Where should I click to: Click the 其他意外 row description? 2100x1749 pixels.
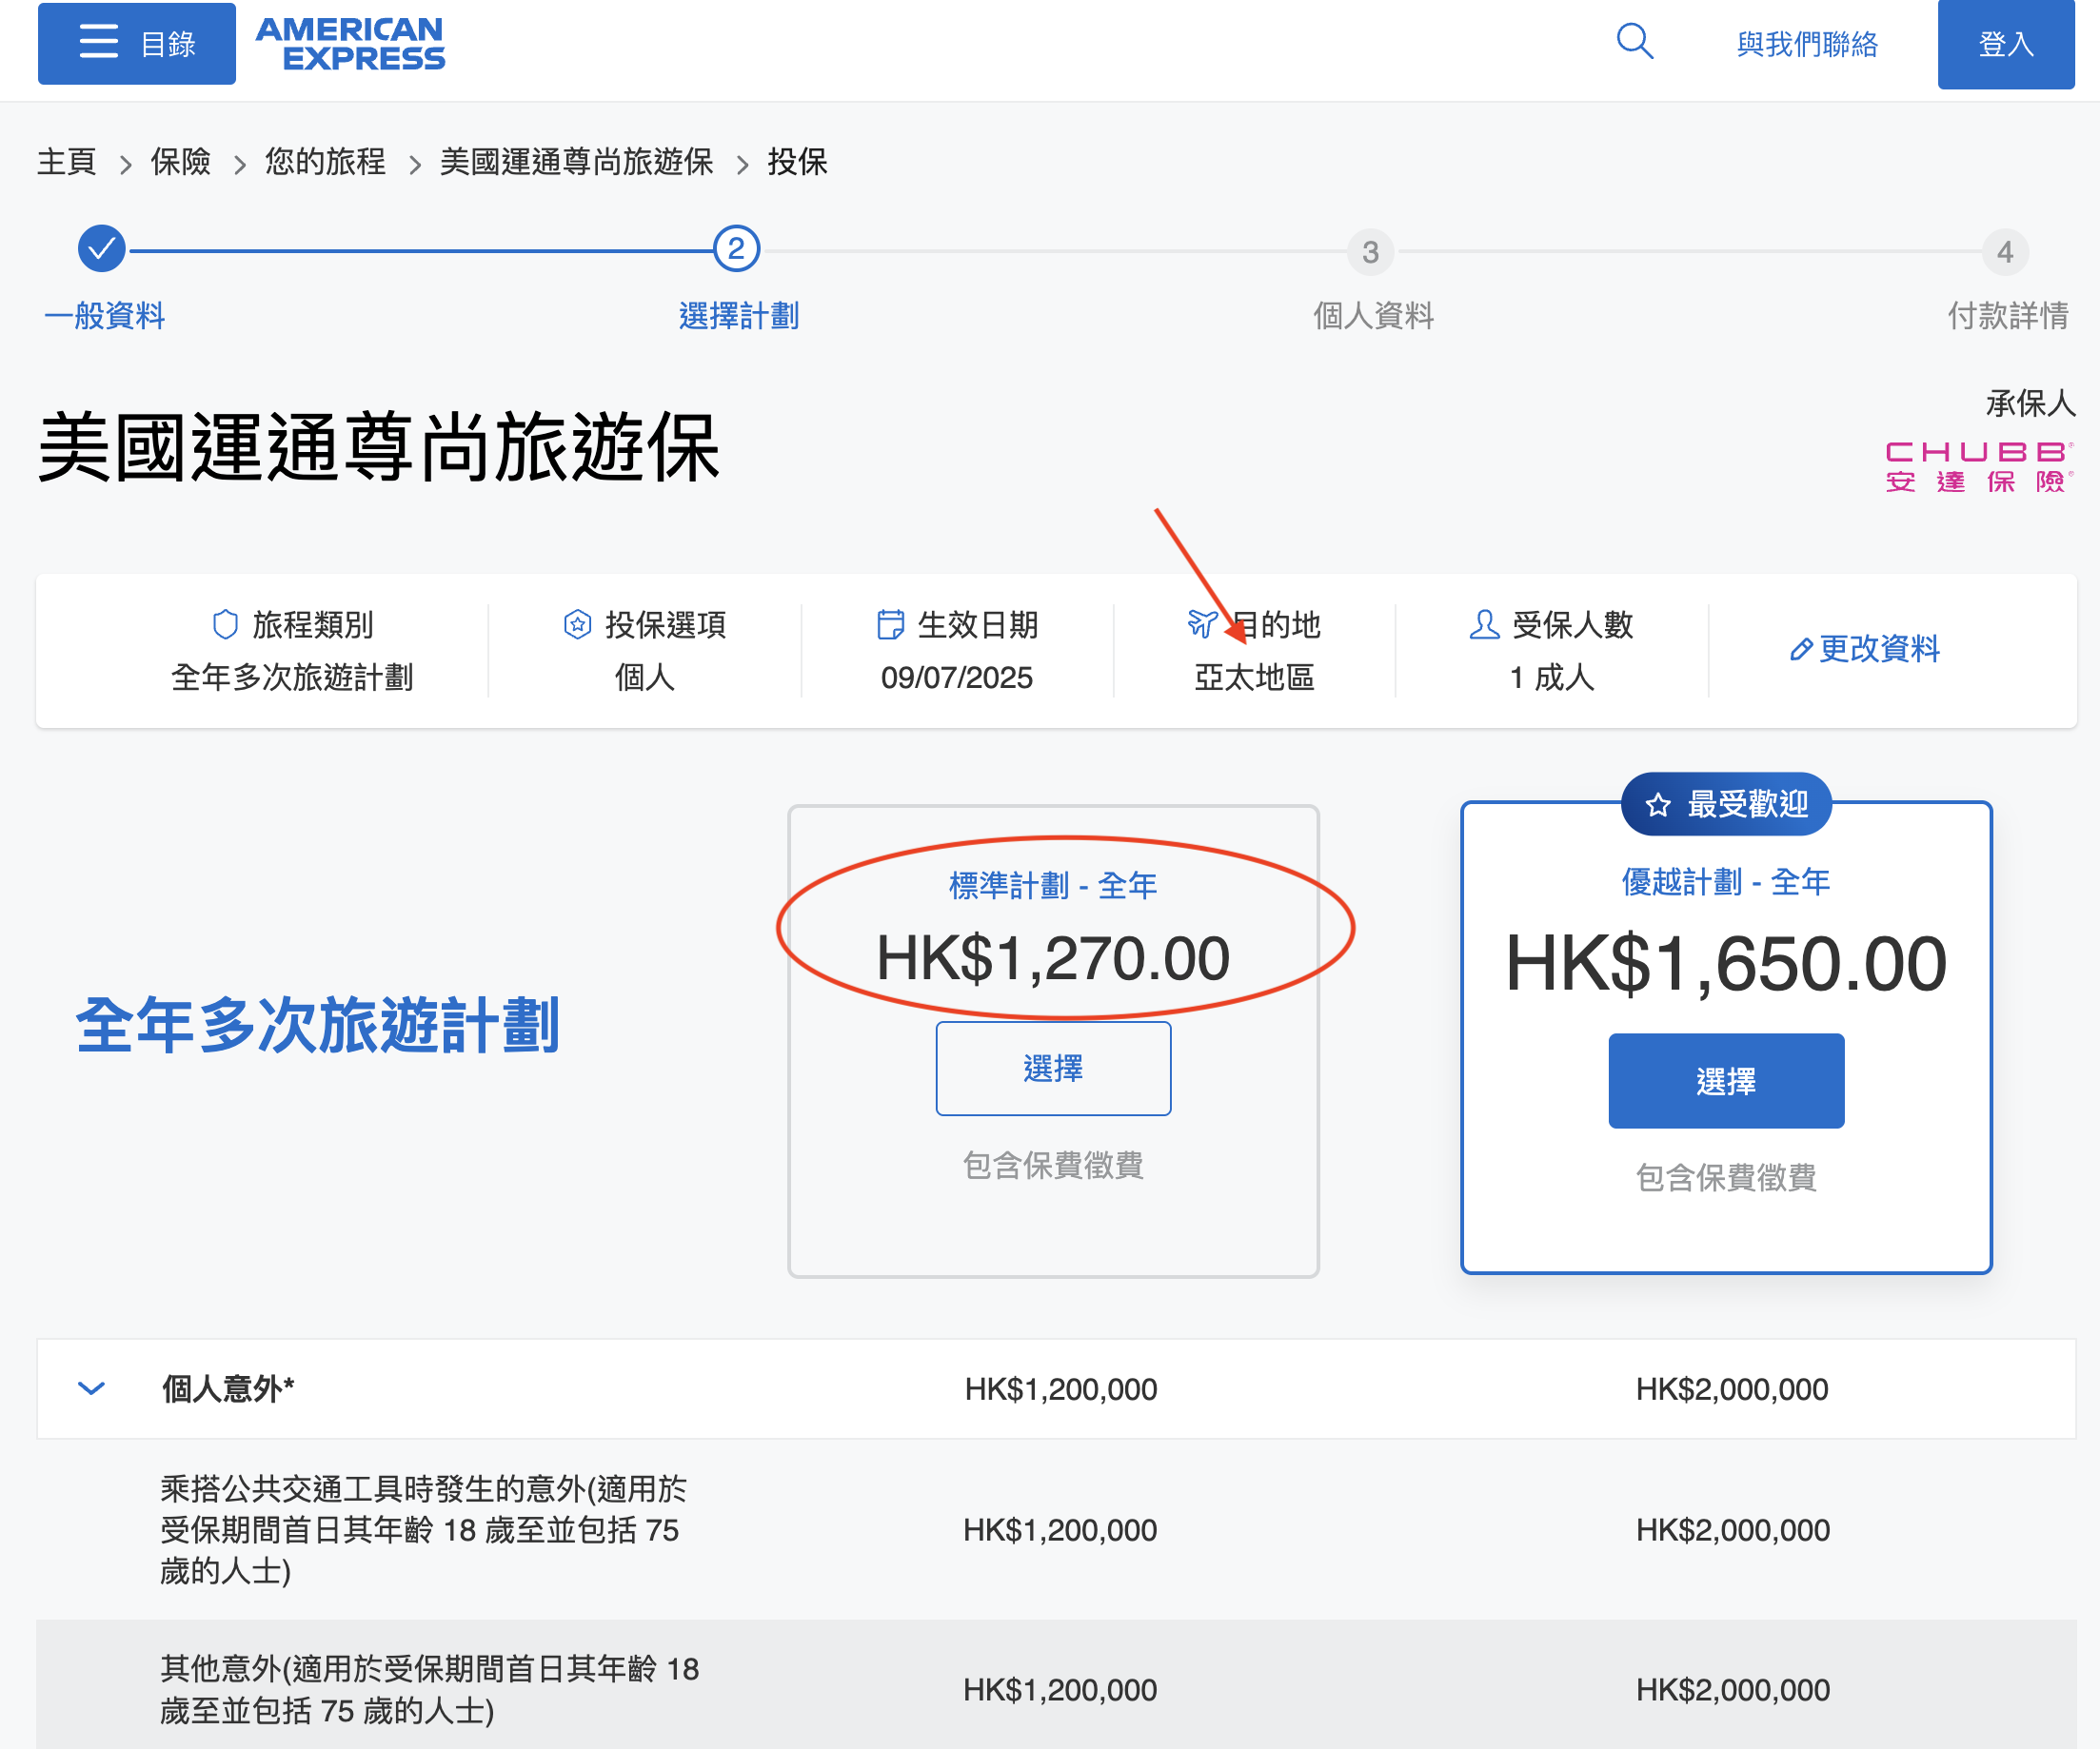click(x=430, y=1689)
